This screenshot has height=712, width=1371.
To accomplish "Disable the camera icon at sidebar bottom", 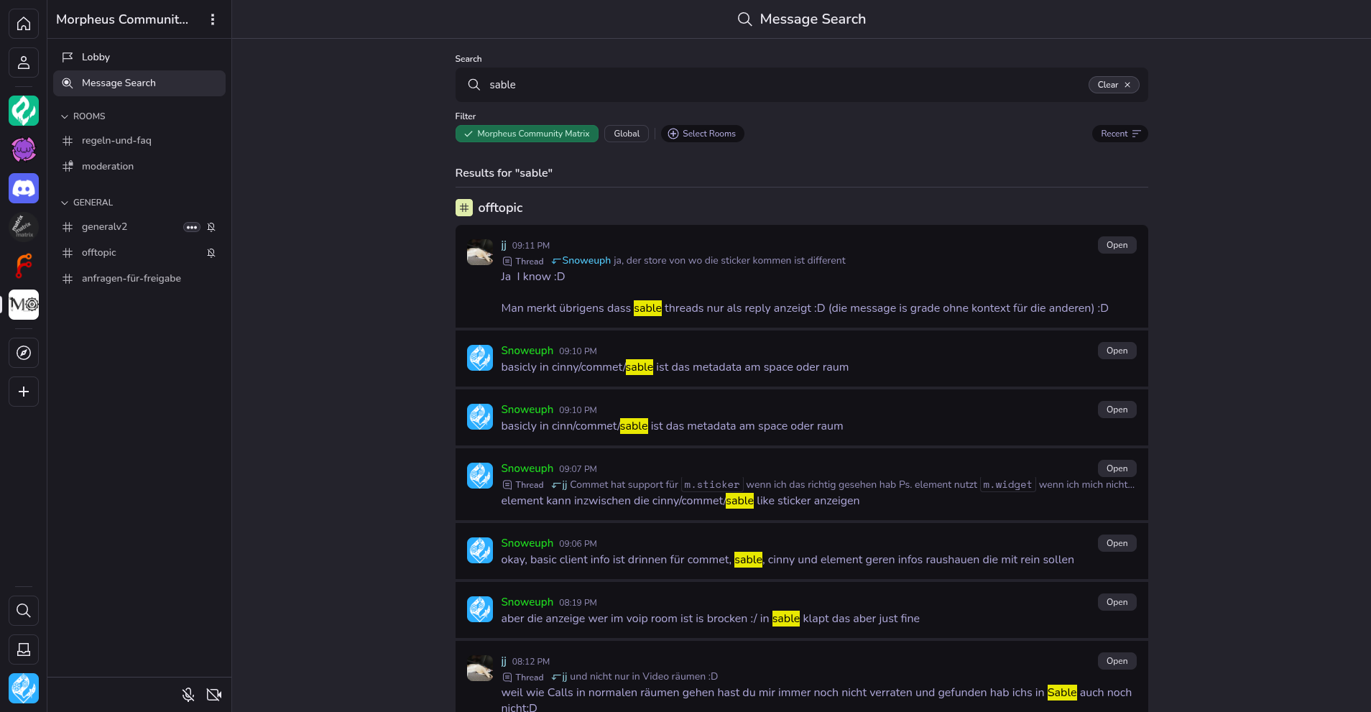I will (x=213, y=695).
